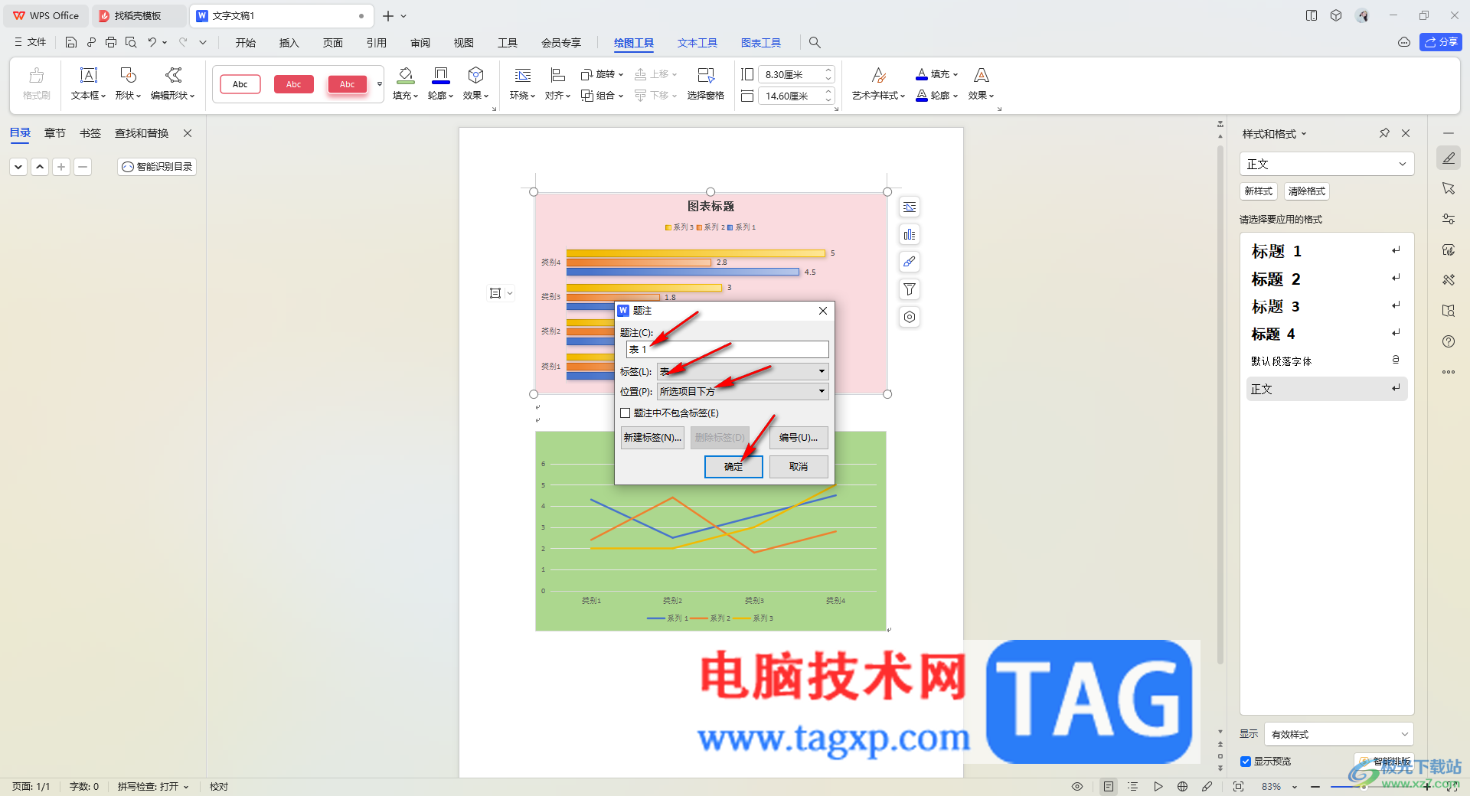This screenshot has width=1470, height=796.
Task: Click 确定 in the caption dialog
Action: coord(733,467)
